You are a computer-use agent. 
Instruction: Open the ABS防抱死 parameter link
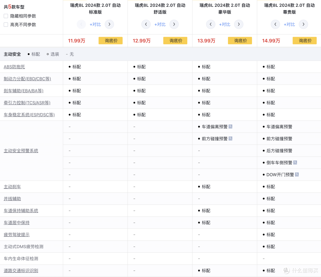14,67
